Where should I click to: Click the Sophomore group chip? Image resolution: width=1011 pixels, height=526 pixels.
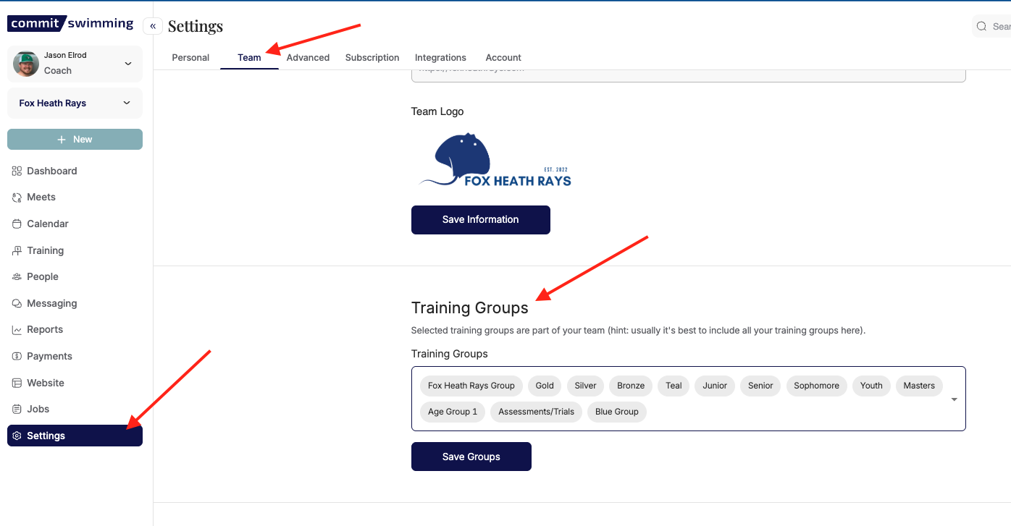pyautogui.click(x=816, y=386)
